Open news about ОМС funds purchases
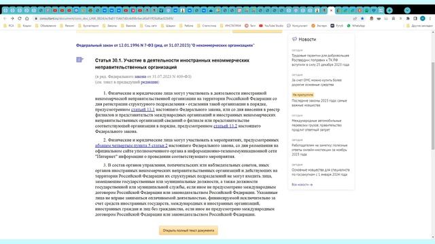This screenshot has height=244, width=435. click(x=317, y=83)
